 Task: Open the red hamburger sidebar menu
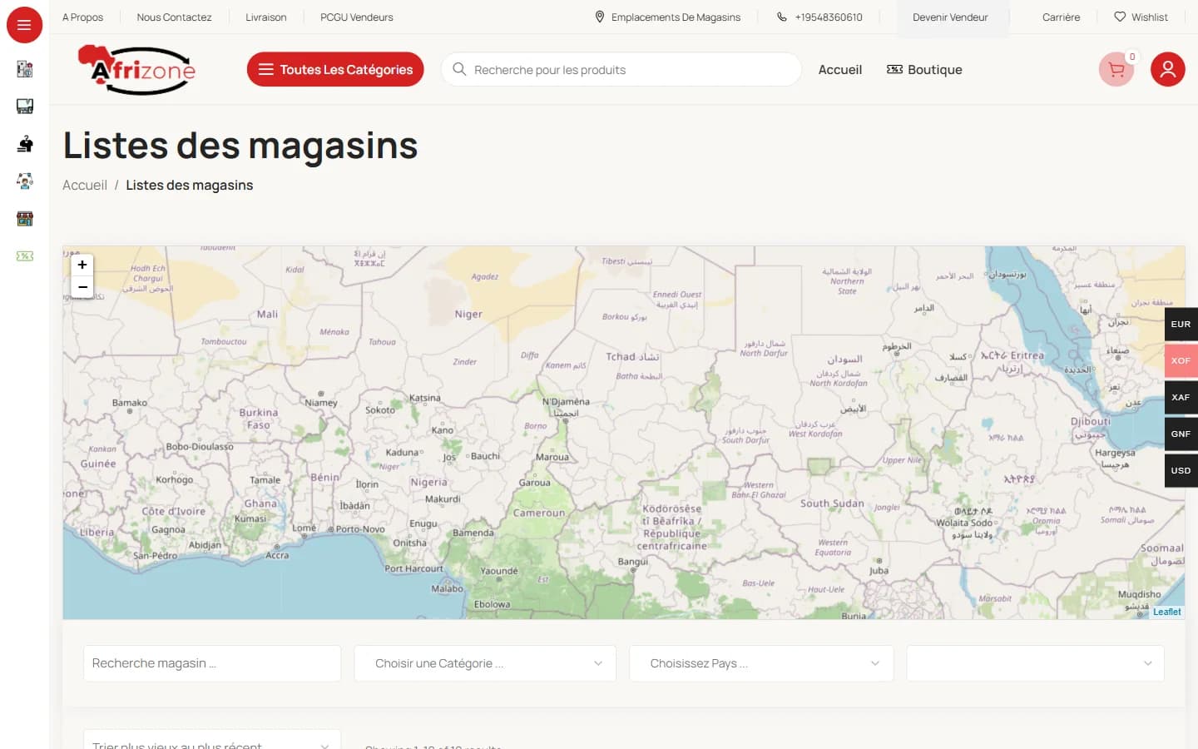coord(24,25)
